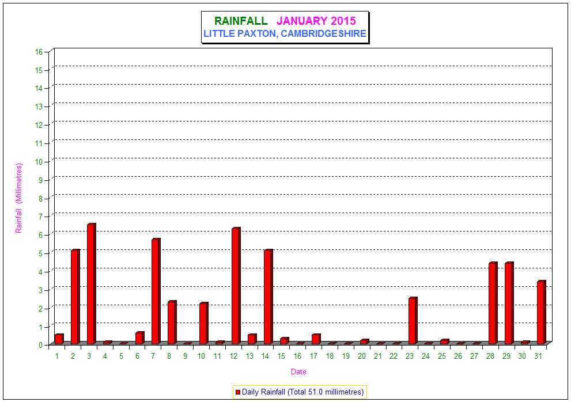Viewport: 571px width, 402px height.
Task: Click y-axis value '10'
Action: (39, 162)
